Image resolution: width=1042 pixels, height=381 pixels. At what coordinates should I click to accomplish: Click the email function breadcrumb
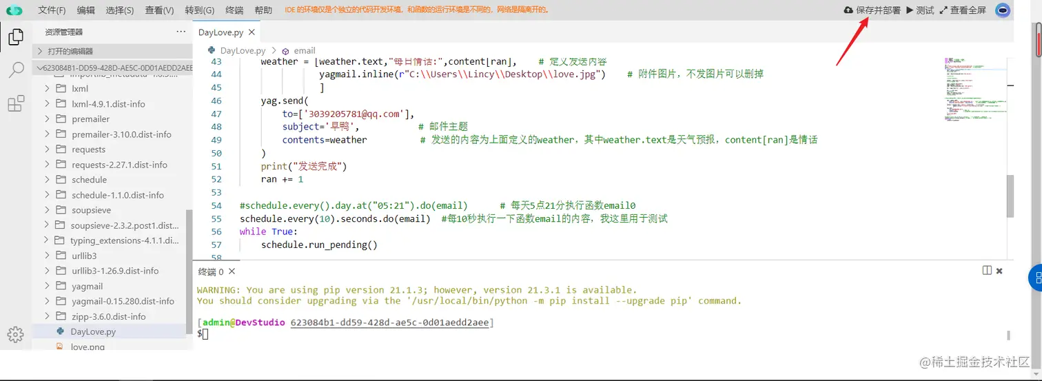pyautogui.click(x=305, y=51)
